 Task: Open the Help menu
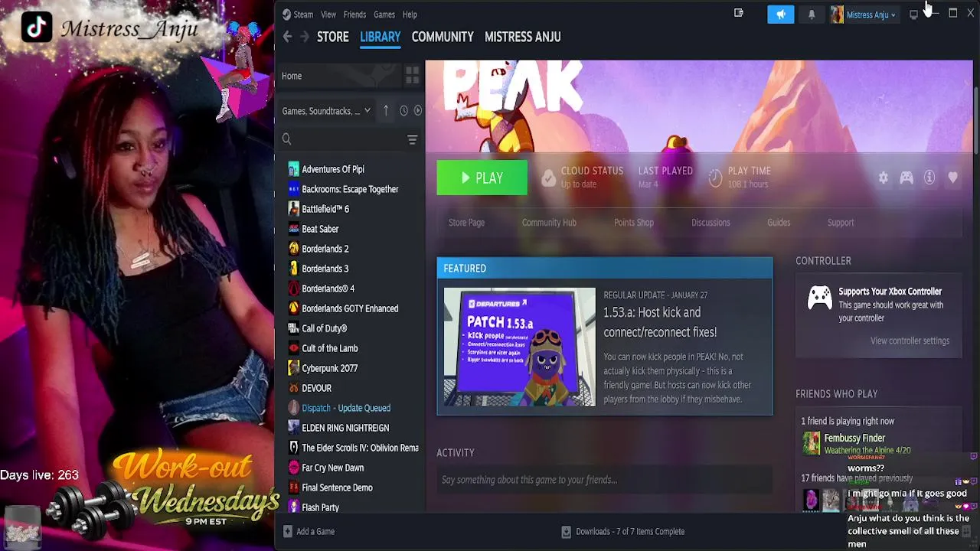[410, 15]
